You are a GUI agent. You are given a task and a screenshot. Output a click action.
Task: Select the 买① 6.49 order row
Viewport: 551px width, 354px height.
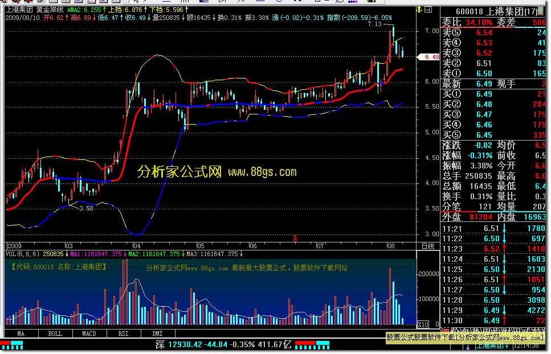[x=493, y=94]
